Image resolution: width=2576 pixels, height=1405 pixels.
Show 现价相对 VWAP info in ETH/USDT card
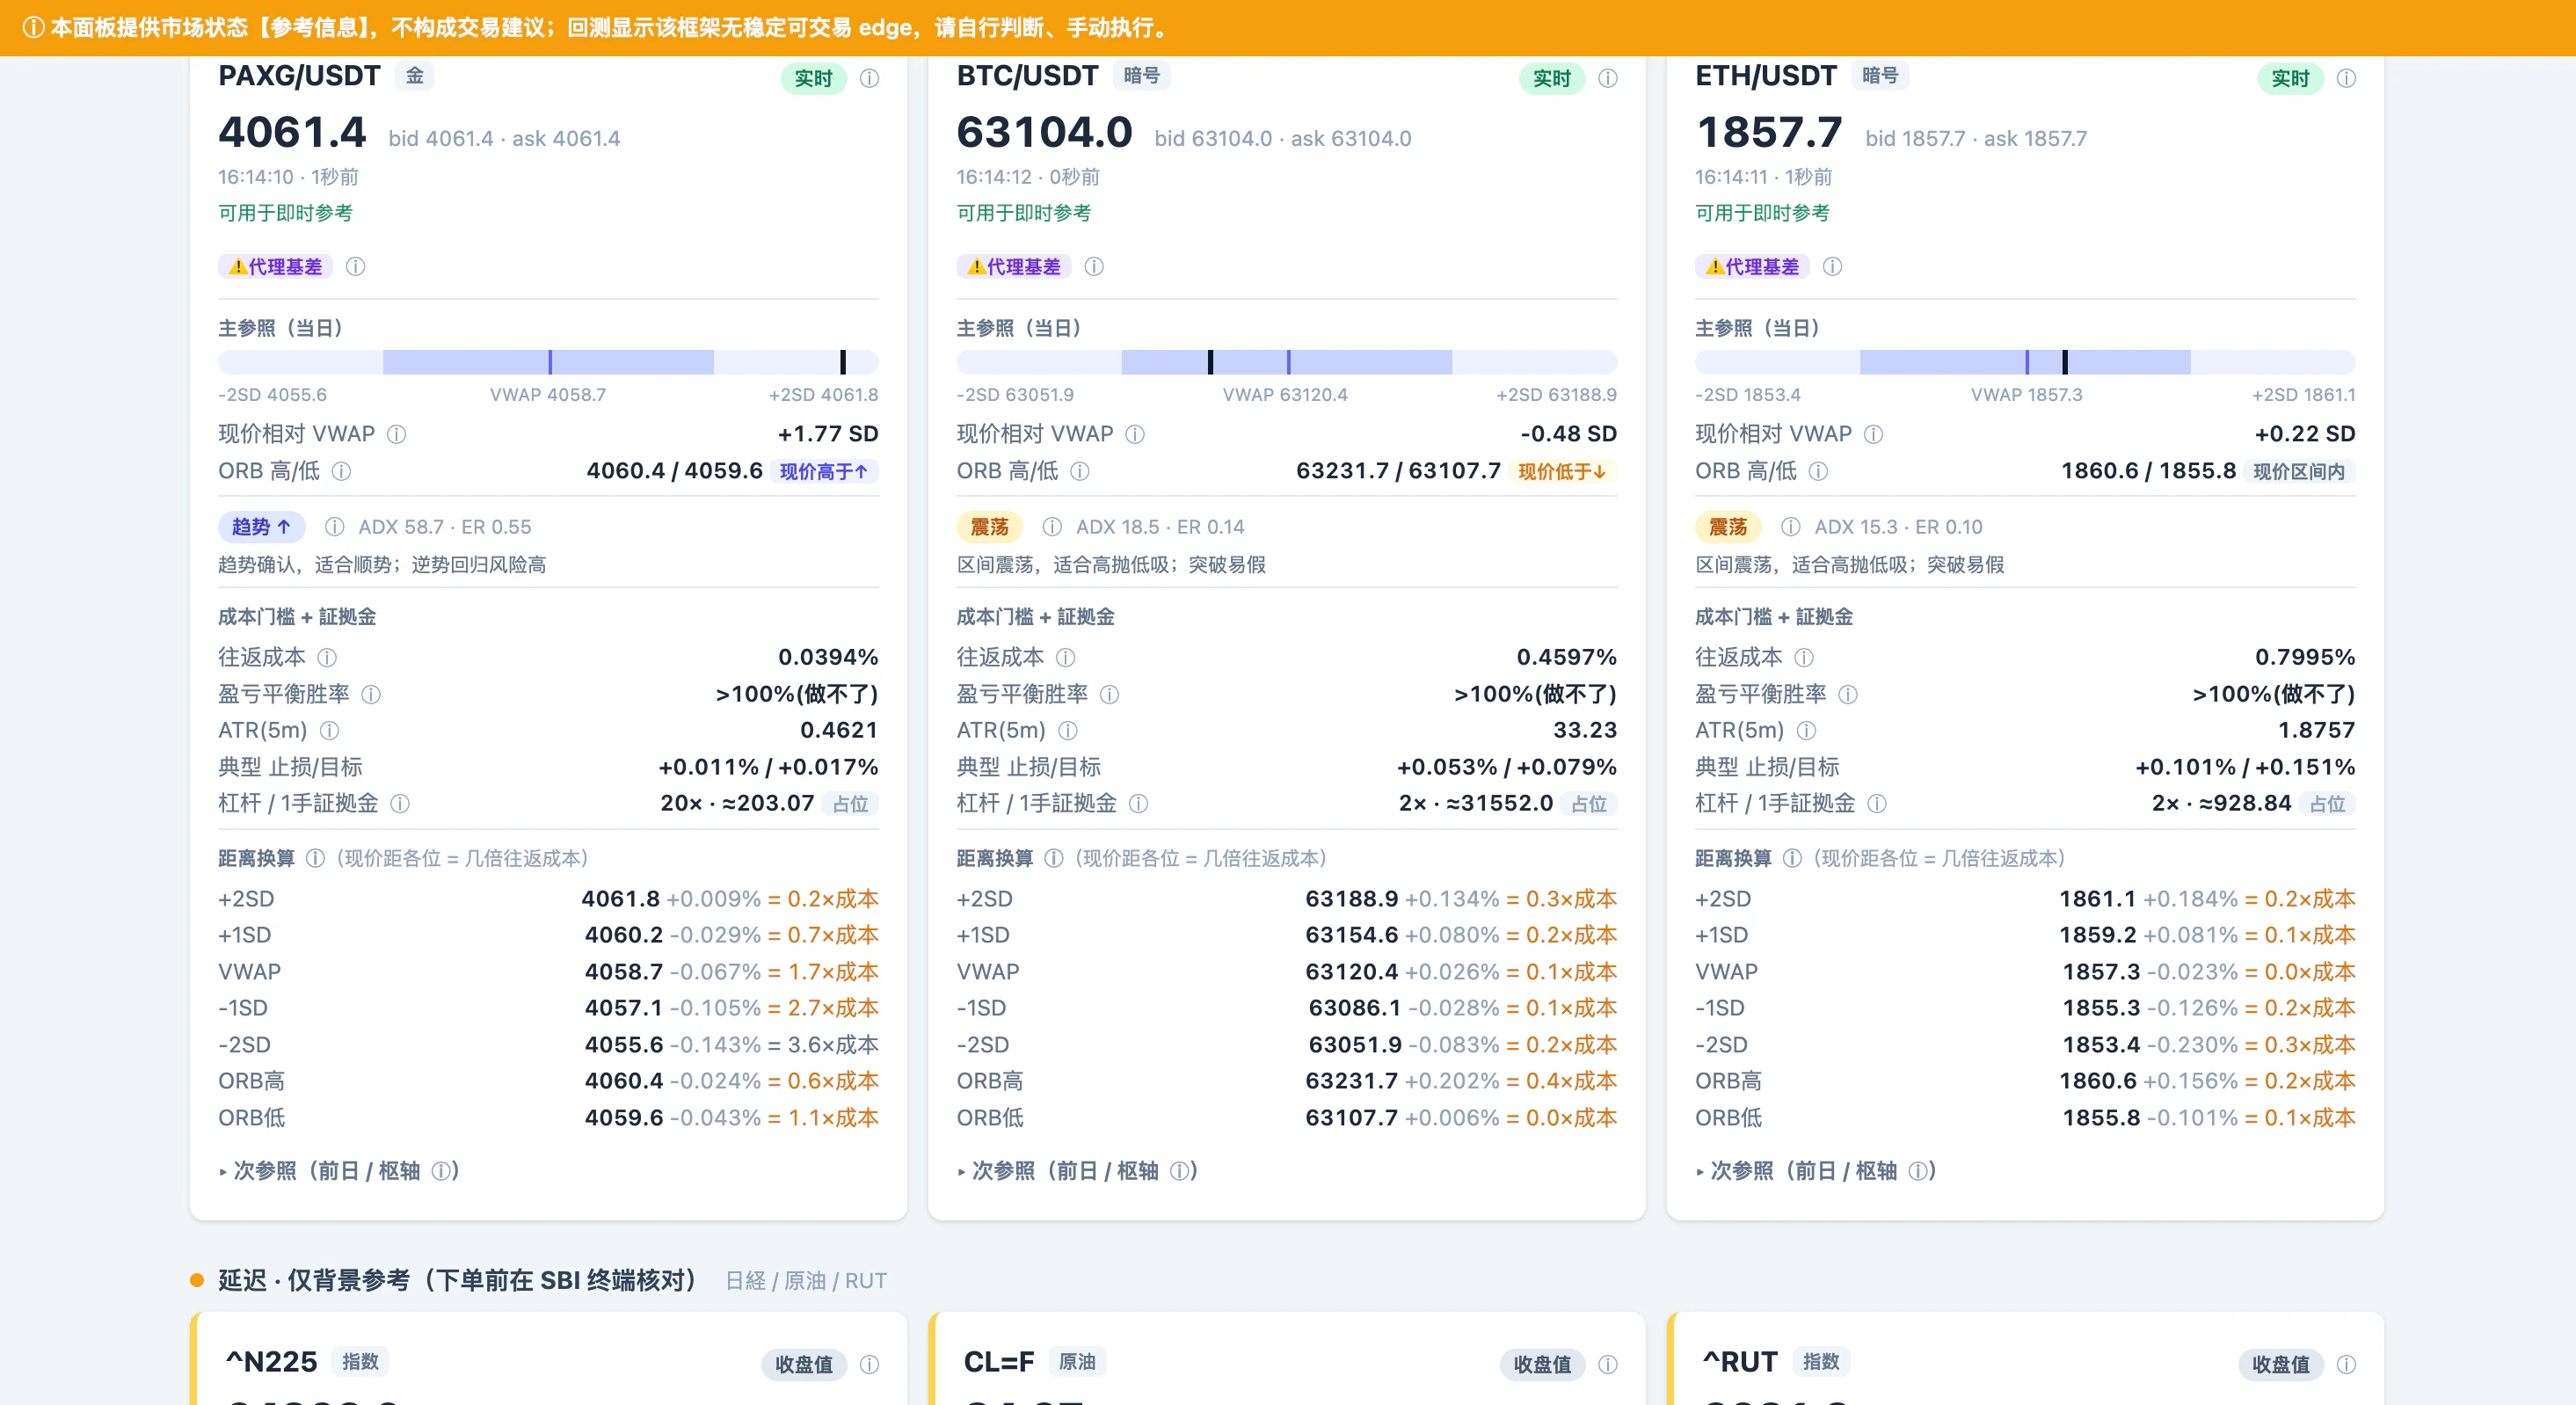pyautogui.click(x=1873, y=434)
